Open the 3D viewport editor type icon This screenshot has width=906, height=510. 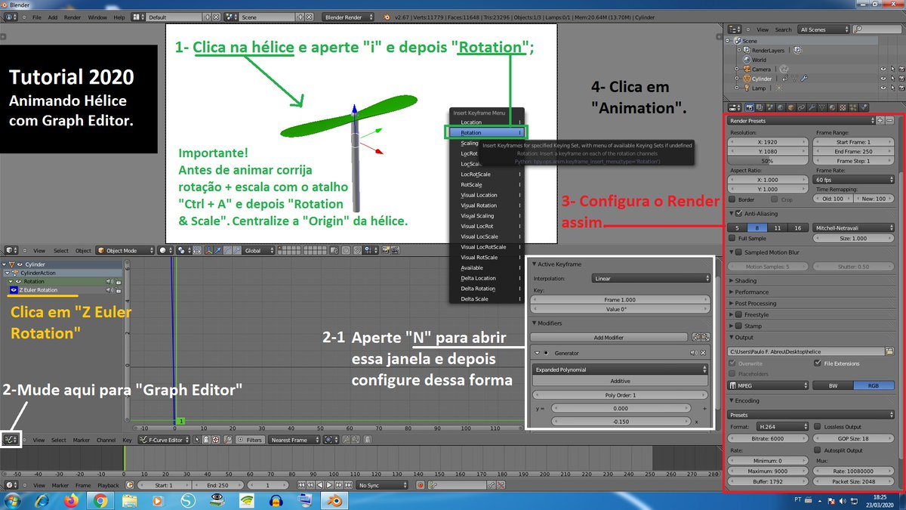[11, 249]
